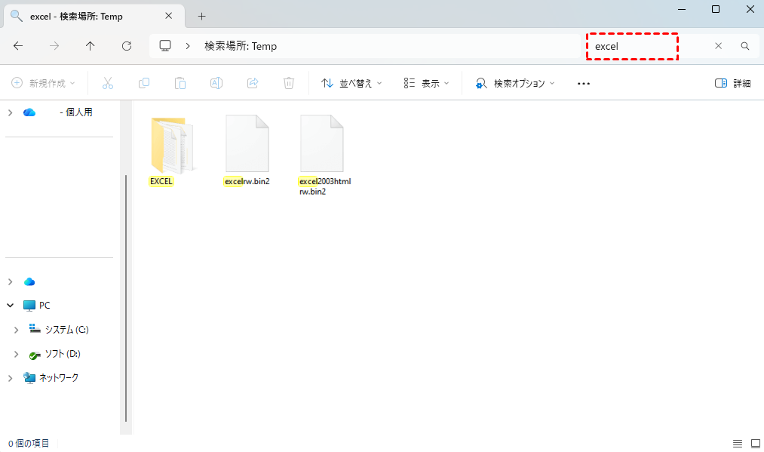Switch to details list view layout

coord(737,443)
